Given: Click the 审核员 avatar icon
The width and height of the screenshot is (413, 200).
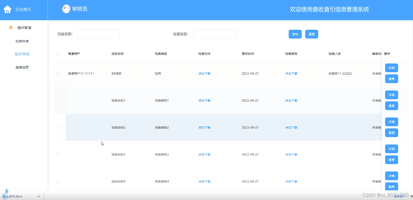Looking at the screenshot, I should tap(66, 9).
